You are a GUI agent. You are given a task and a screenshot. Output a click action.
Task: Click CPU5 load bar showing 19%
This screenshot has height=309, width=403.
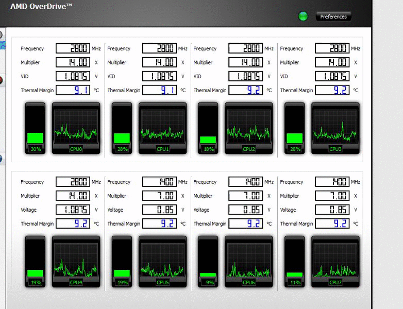122,262
